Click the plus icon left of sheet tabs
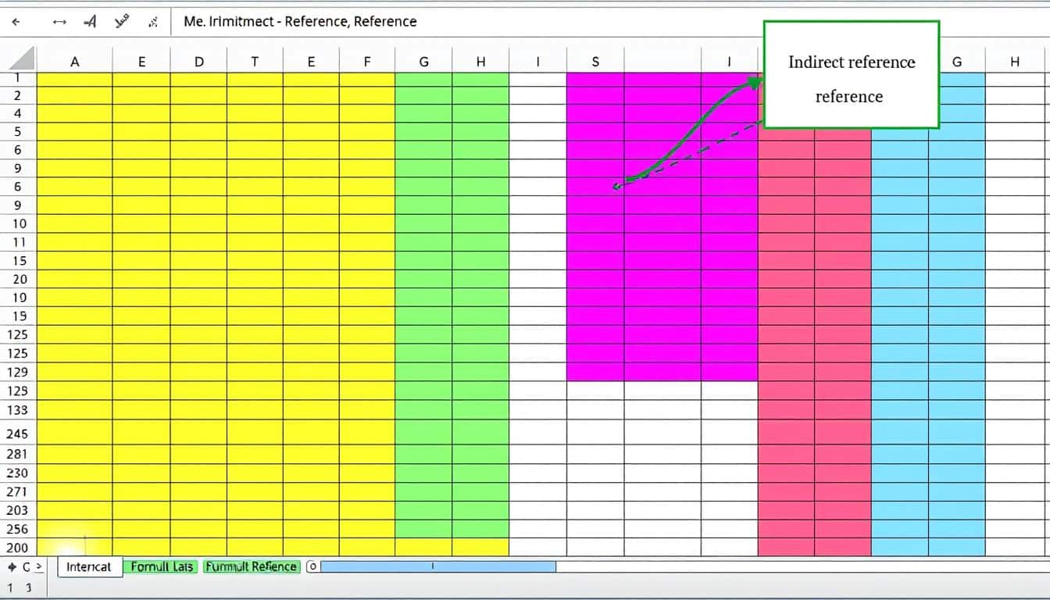1050x600 pixels. click(x=12, y=567)
